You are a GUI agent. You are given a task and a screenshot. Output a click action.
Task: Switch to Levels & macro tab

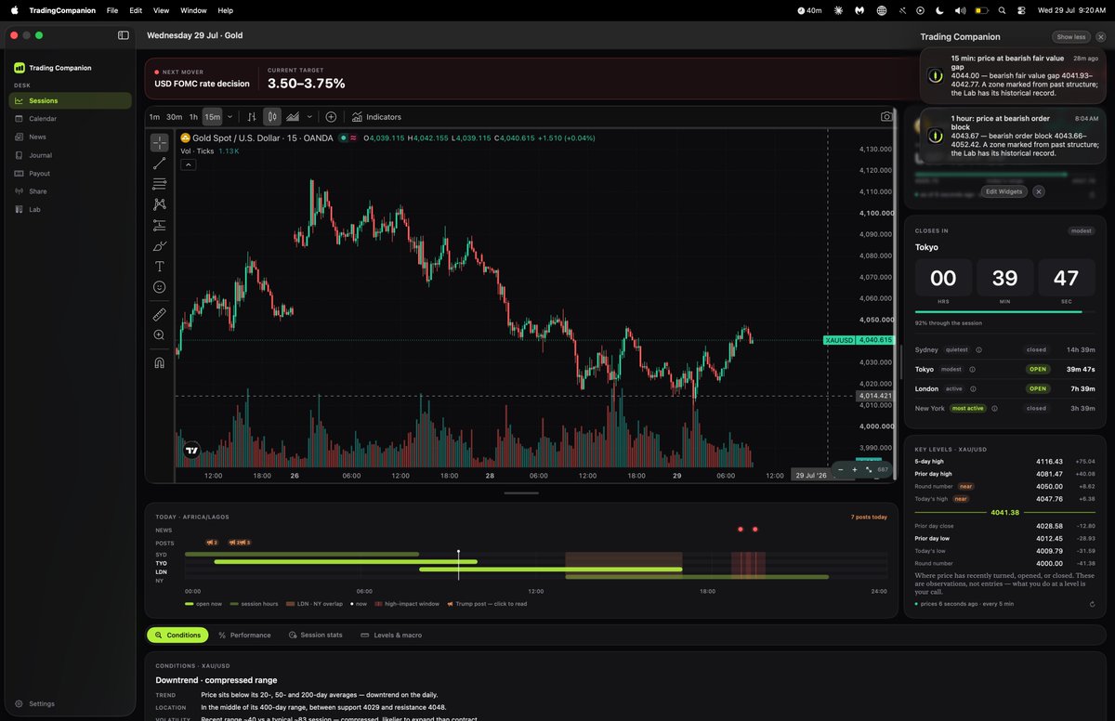(x=391, y=635)
